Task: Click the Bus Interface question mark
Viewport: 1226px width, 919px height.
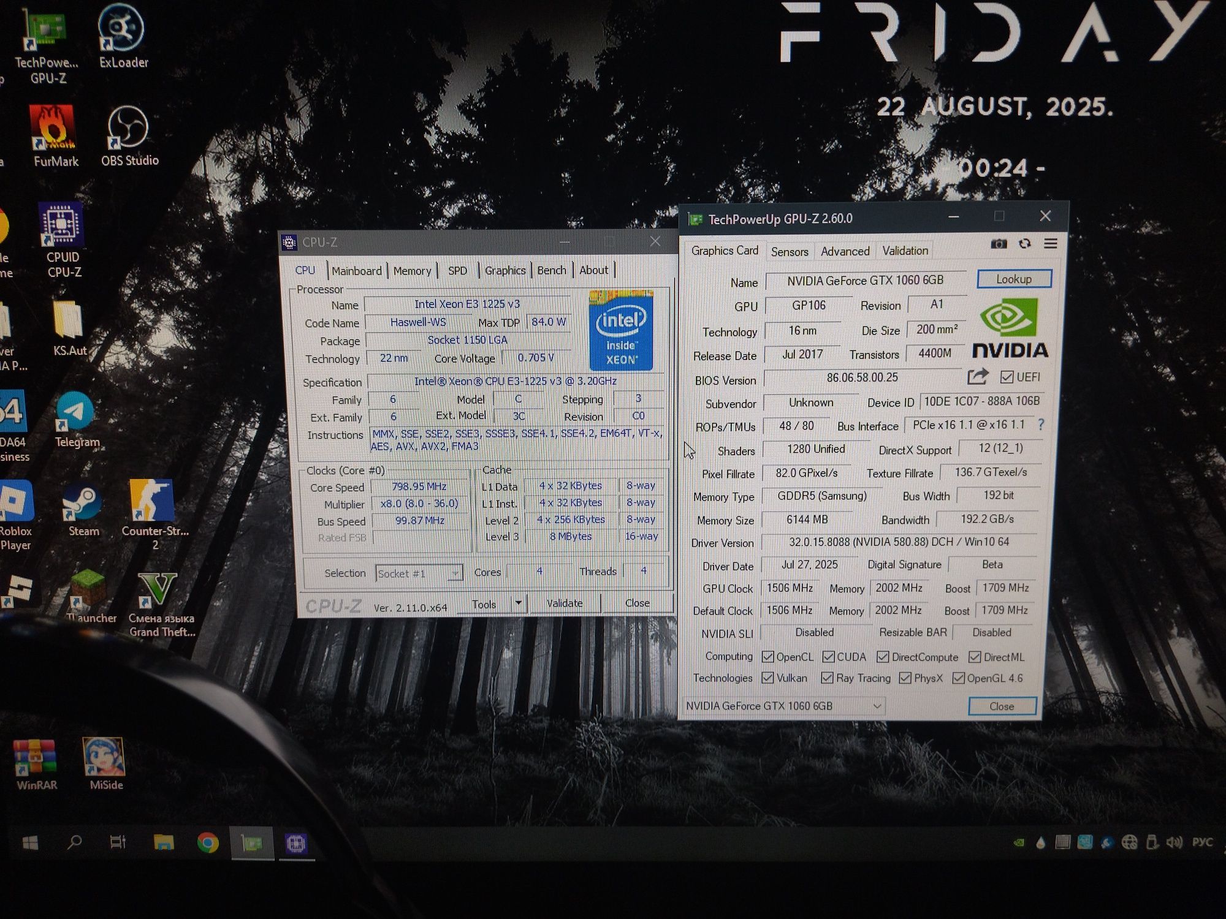Action: pyautogui.click(x=1041, y=424)
